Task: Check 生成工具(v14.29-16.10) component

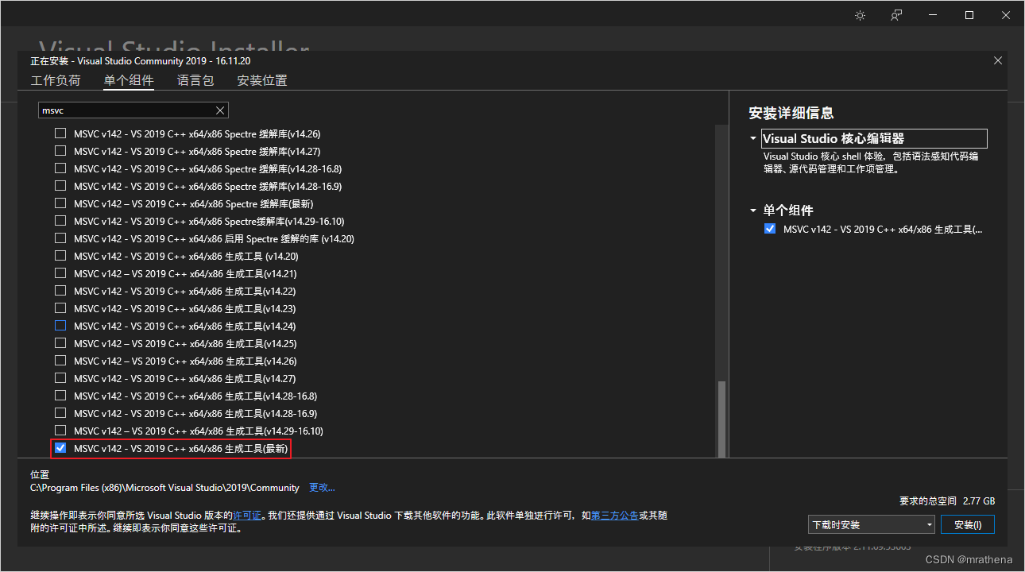Action: point(60,431)
